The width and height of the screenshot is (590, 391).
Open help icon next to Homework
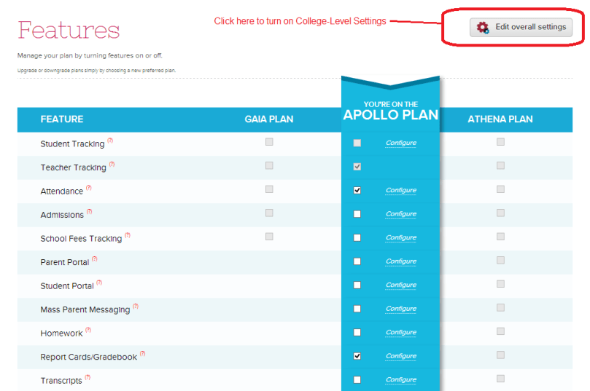point(88,330)
